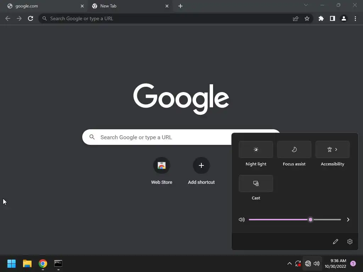Toggle Night light quick setting
Viewport: 363px width, 272px height.
coord(256,149)
